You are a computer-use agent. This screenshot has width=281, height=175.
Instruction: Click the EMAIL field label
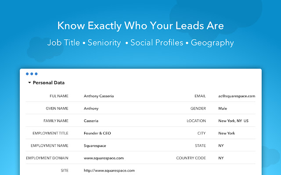pos(200,96)
